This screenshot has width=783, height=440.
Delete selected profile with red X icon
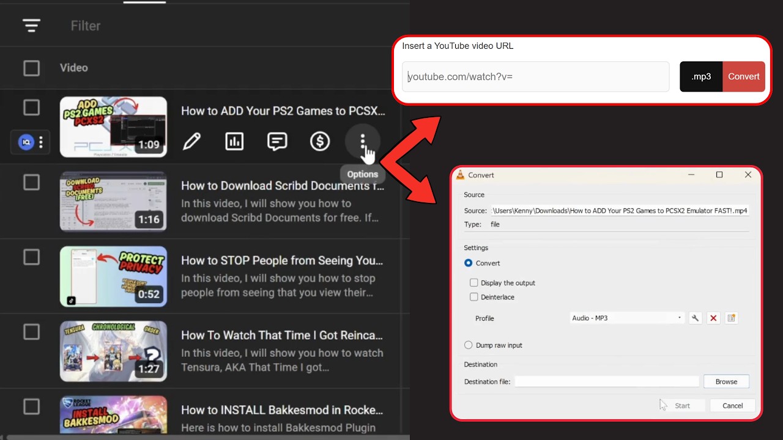coord(713,318)
